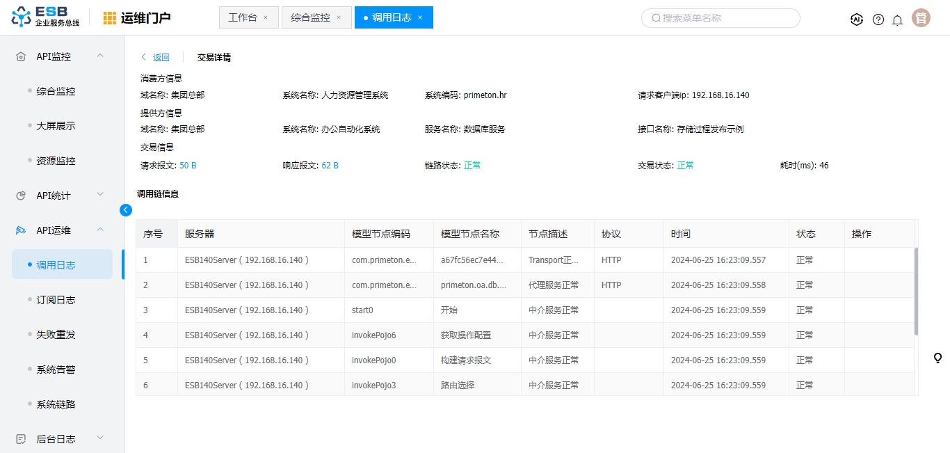Collapse the sidebar with blue arrow button
Screen dimensions: 950x453
pyautogui.click(x=126, y=210)
